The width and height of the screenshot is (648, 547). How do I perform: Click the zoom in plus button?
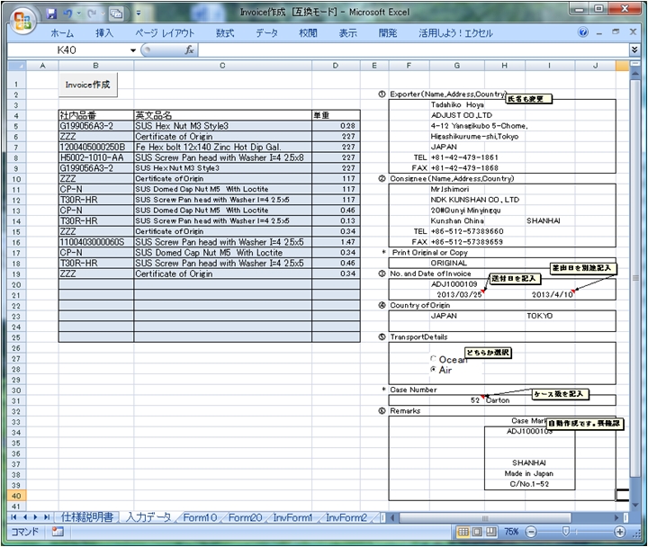(x=619, y=532)
